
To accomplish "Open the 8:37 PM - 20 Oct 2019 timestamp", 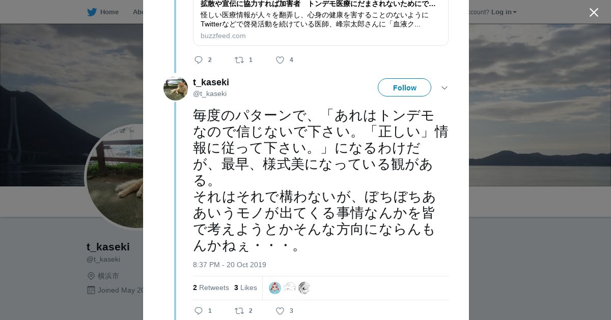I will 230,265.
